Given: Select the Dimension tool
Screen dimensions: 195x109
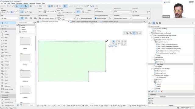Looking at the screenshot, I should coord(8,100).
